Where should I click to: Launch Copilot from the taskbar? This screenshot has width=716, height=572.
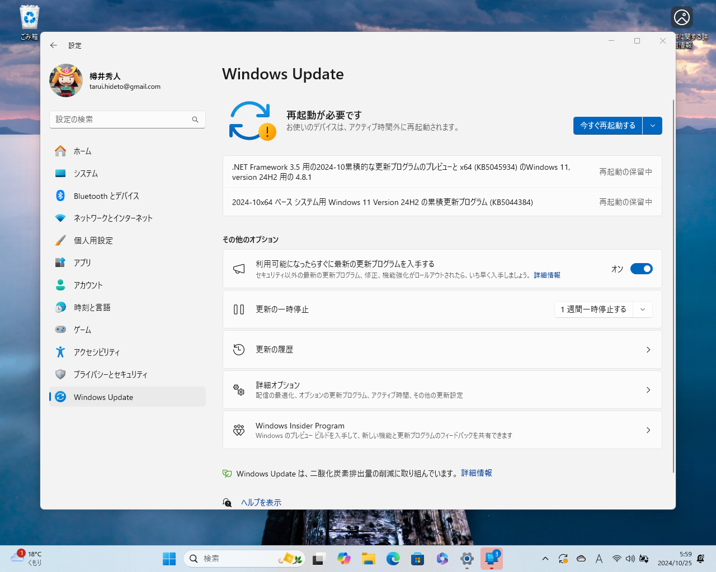pyautogui.click(x=343, y=559)
